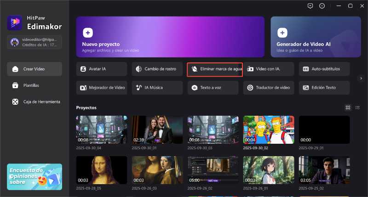Open the Cambio de rostro tool
Screen dimensions: 368x197
(157, 69)
